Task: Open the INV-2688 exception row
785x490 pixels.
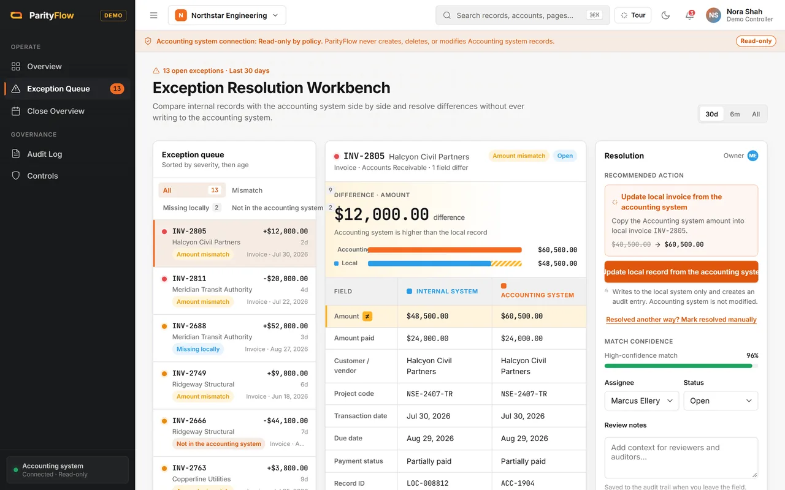Action: [x=234, y=337]
